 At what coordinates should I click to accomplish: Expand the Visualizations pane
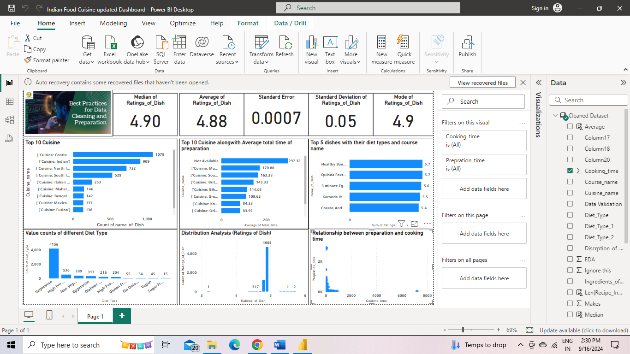(538, 83)
